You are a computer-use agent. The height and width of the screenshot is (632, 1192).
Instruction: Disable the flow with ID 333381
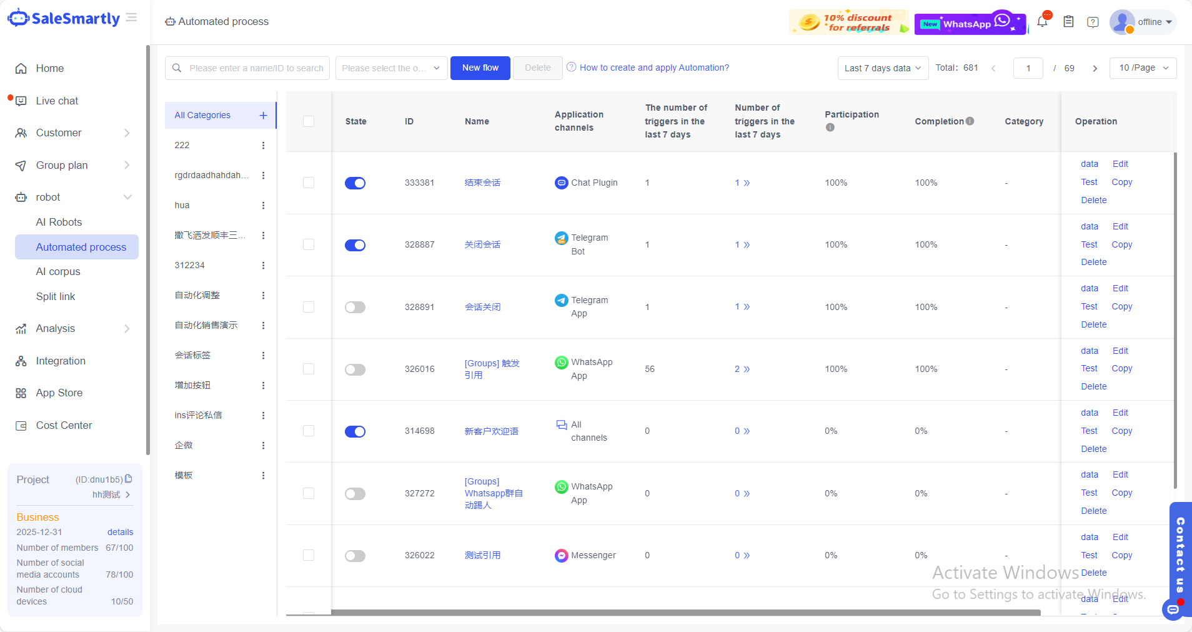click(355, 183)
